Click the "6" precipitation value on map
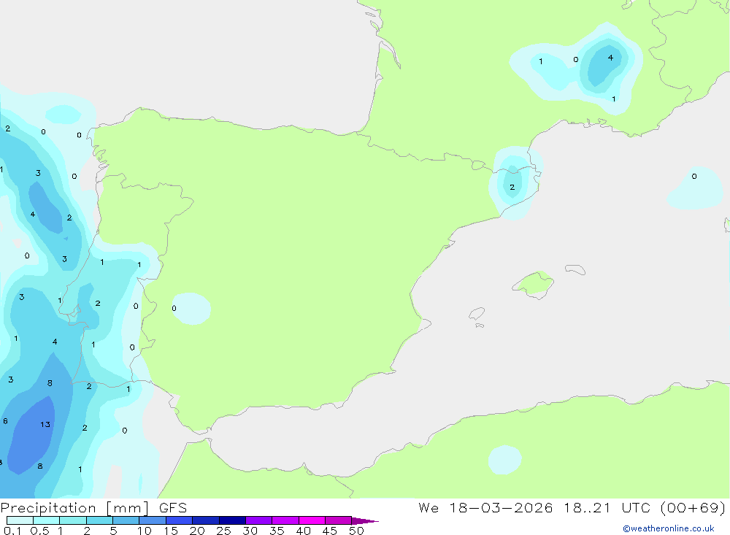Image resolution: width=730 pixels, height=535 pixels. 5,421
